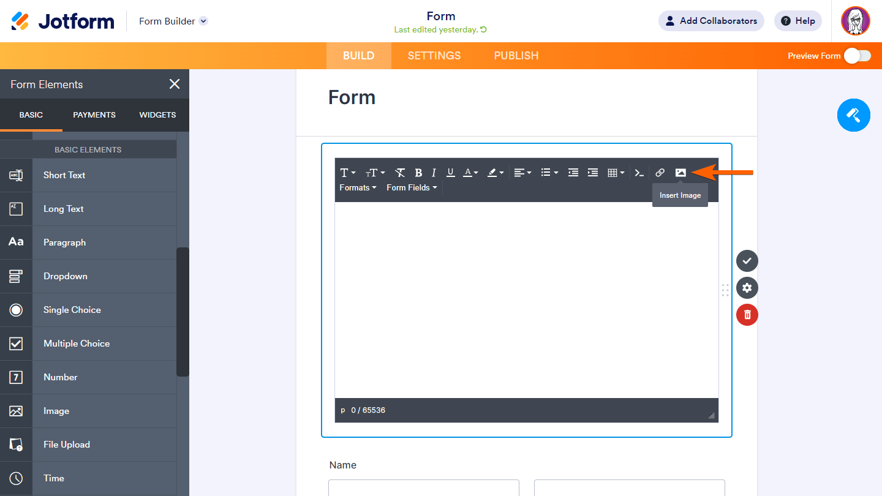This screenshot has width=882, height=496.
Task: Select the WIDGETS elements tab
Action: tap(157, 115)
